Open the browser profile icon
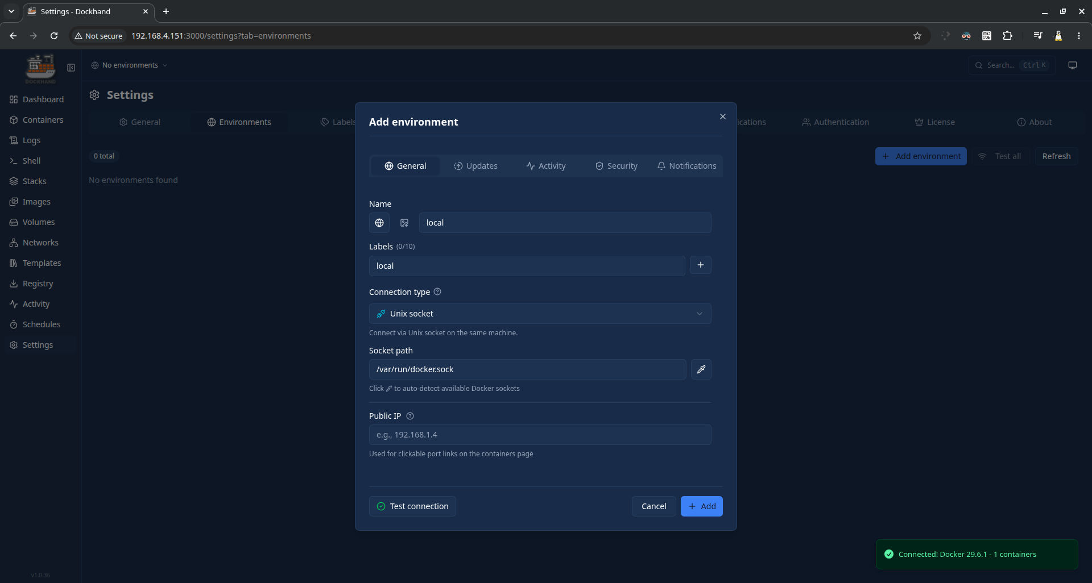Image resolution: width=1092 pixels, height=583 pixels. (x=1058, y=36)
